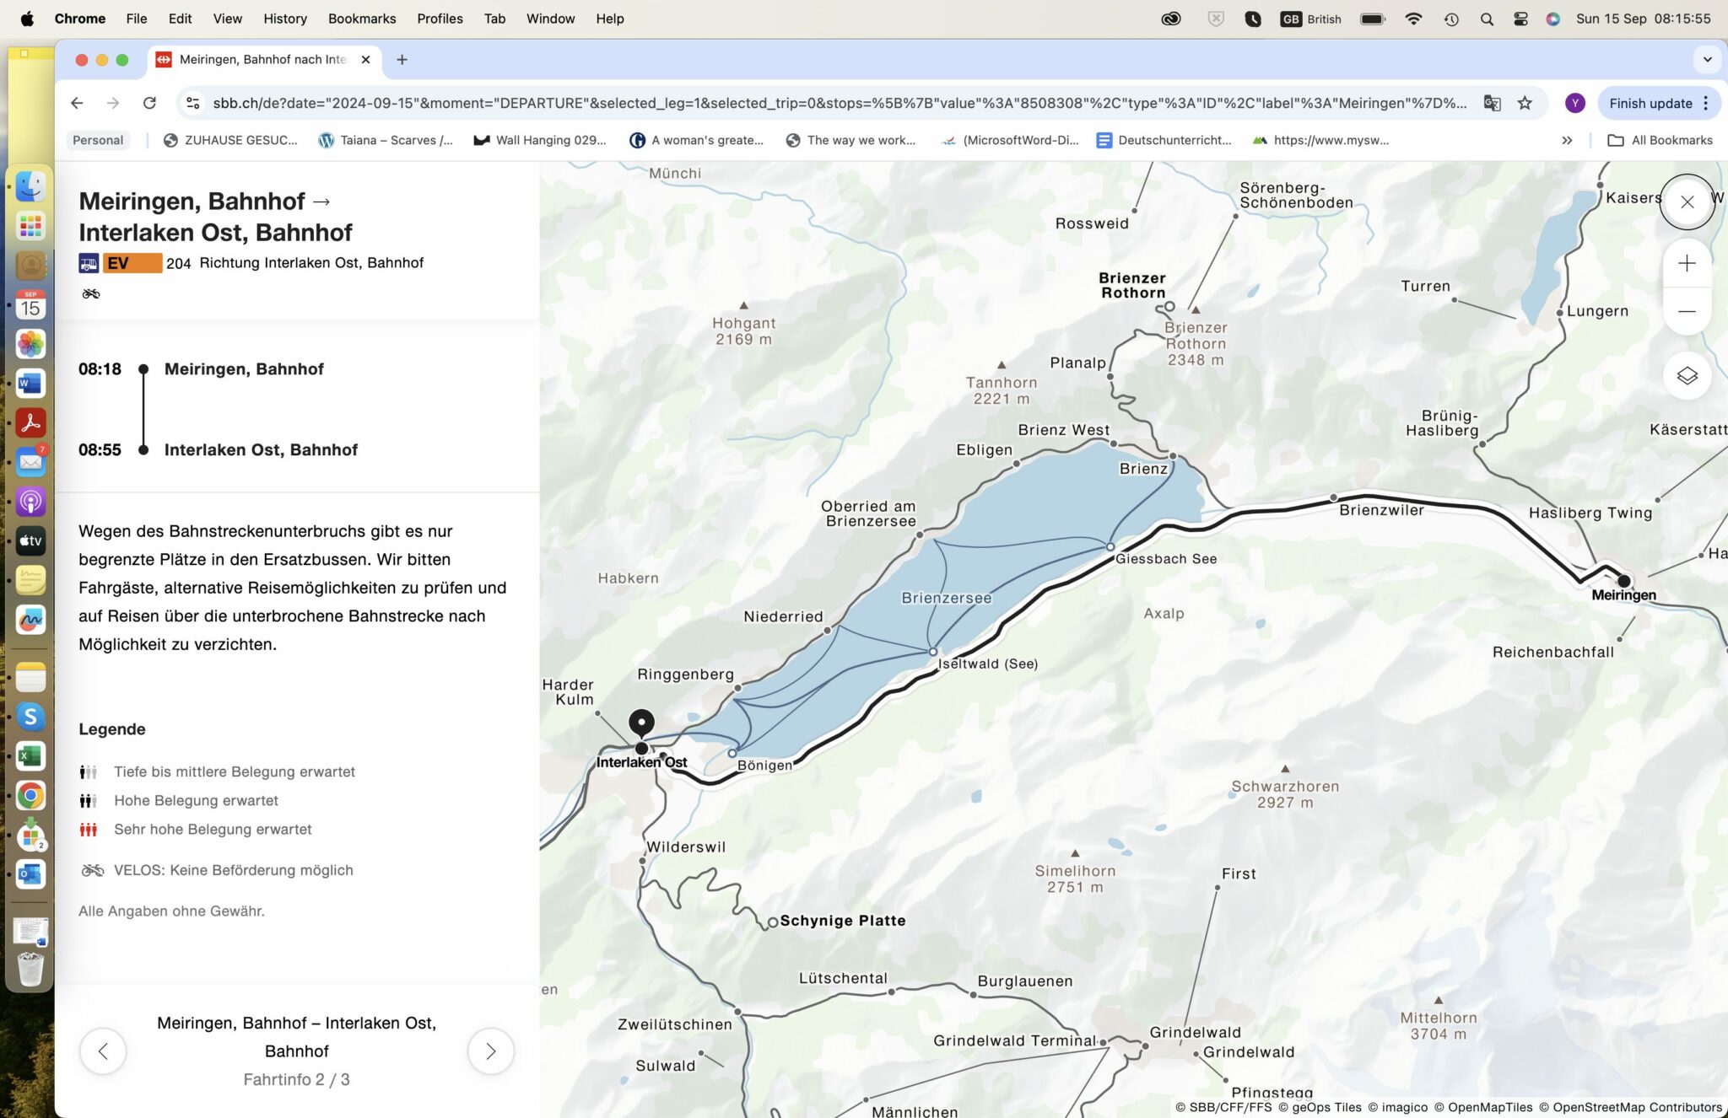Close the map view with X button
Screen dimensions: 1728x1118
click(x=1687, y=202)
